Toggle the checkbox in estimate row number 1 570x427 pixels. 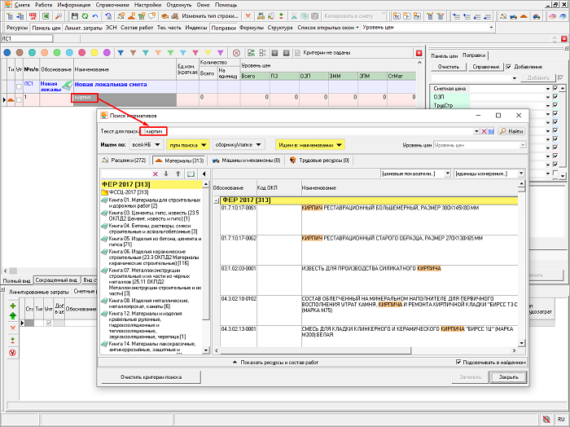(x=19, y=100)
